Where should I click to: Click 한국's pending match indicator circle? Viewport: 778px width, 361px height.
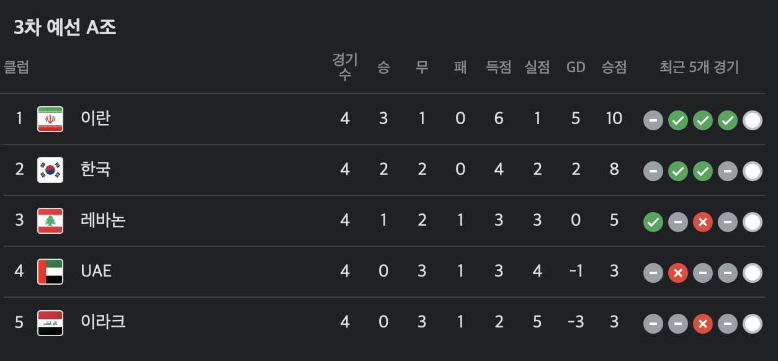[x=753, y=170]
